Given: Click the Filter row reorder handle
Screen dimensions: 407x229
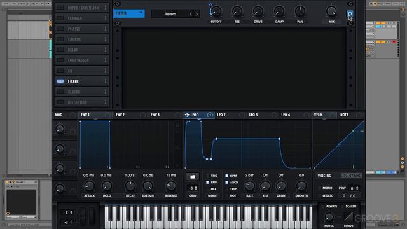Looking at the screenshot, I should (x=106, y=81).
